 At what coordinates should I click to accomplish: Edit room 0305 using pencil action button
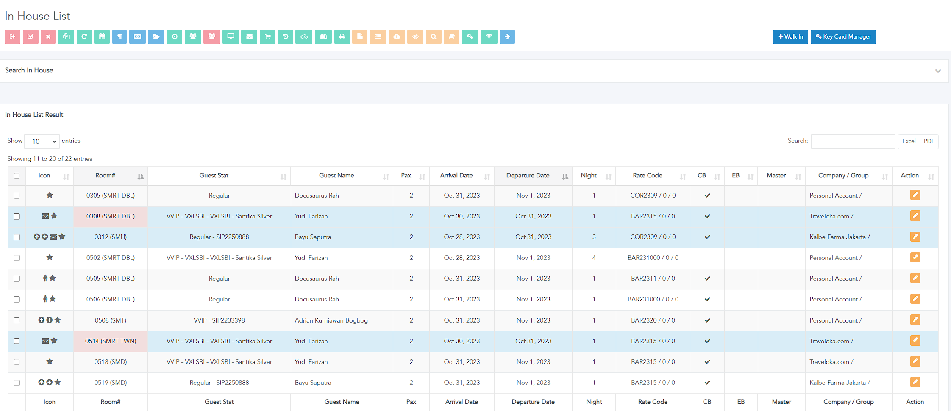[x=915, y=195]
